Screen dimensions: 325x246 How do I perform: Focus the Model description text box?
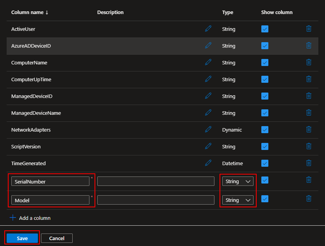click(155, 200)
